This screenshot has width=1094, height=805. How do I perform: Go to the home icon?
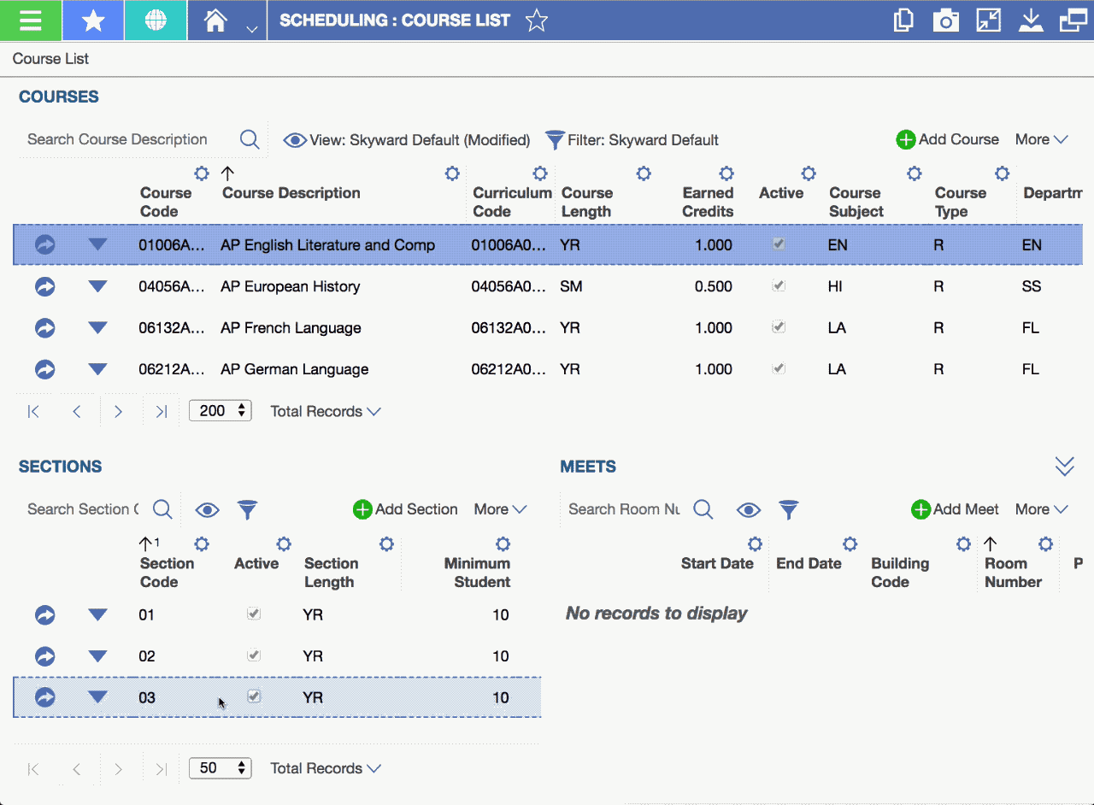point(215,21)
